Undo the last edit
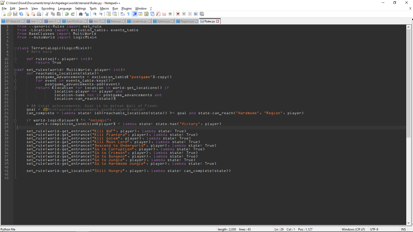413x232 pixels. [x=67, y=14]
